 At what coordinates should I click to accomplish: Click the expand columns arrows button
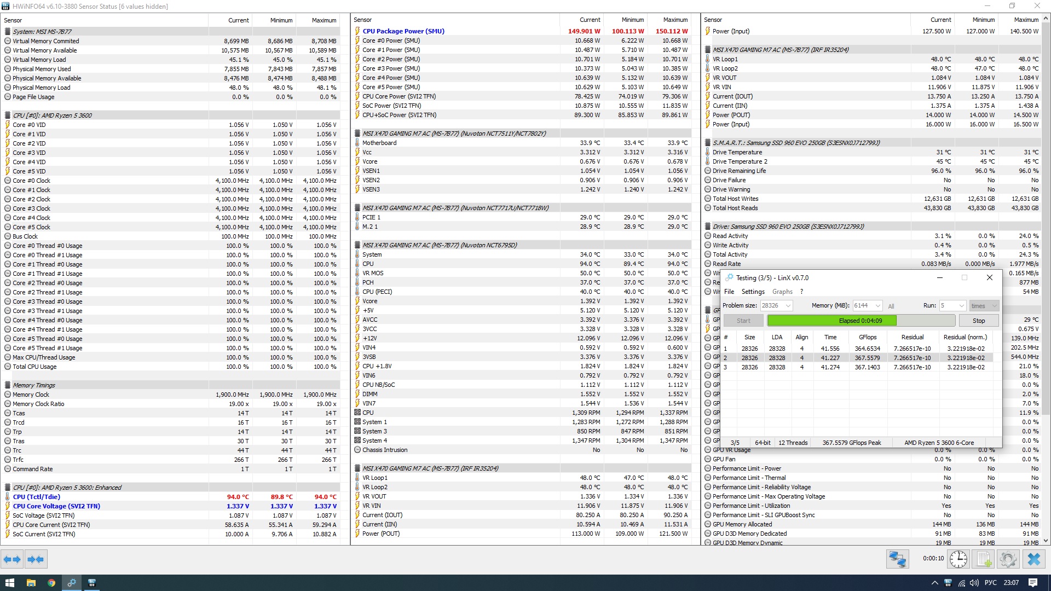12,559
